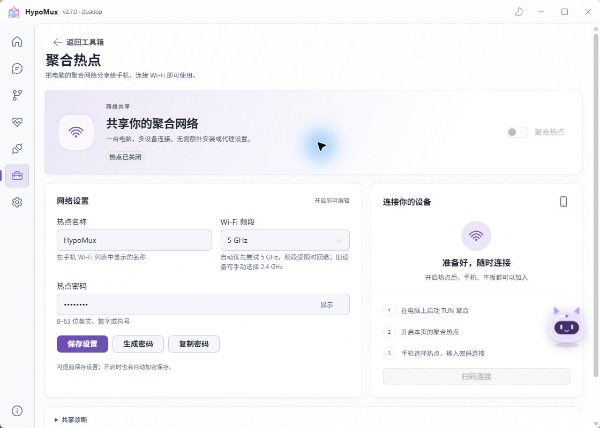Click the 保存设置 button

(x=82, y=344)
